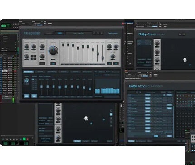
Task: Toggle the dark button next to the Spacelab logo
Action: click(x=49, y=33)
